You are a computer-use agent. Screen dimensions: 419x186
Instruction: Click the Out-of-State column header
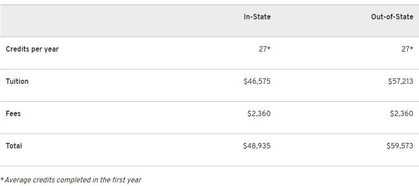click(392, 17)
